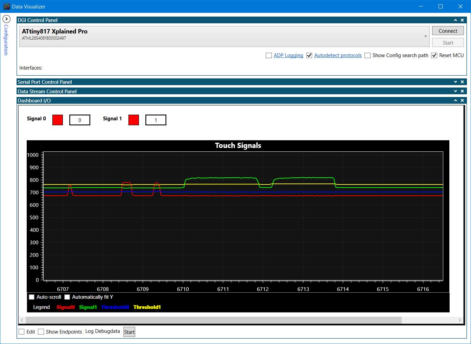Toggle Signal0 in the legend
Image resolution: width=471 pixels, height=344 pixels.
coord(66,307)
